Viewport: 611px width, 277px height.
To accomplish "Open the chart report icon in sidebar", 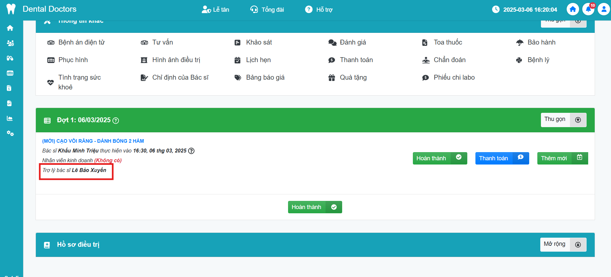I will click(10, 118).
